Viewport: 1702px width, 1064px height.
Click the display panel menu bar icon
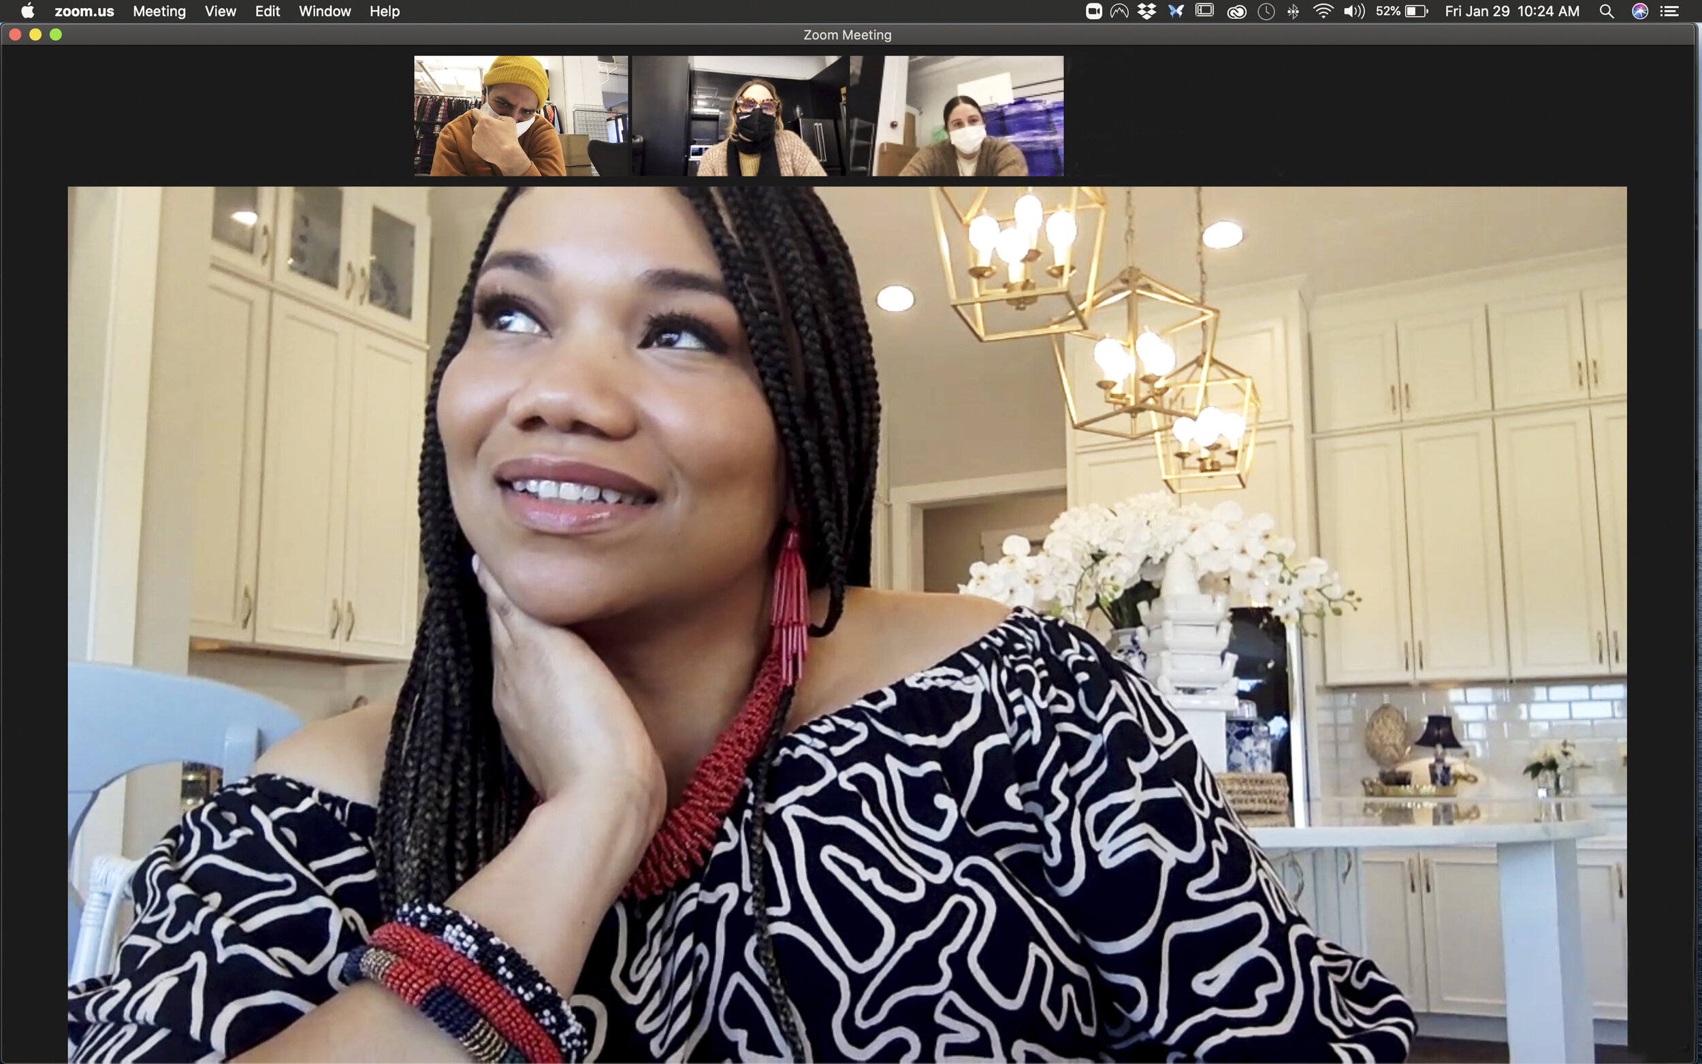pyautogui.click(x=1204, y=11)
